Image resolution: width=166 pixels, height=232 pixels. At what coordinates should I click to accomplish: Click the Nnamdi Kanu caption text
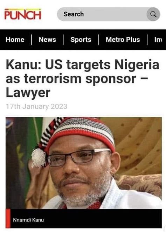click(28, 220)
